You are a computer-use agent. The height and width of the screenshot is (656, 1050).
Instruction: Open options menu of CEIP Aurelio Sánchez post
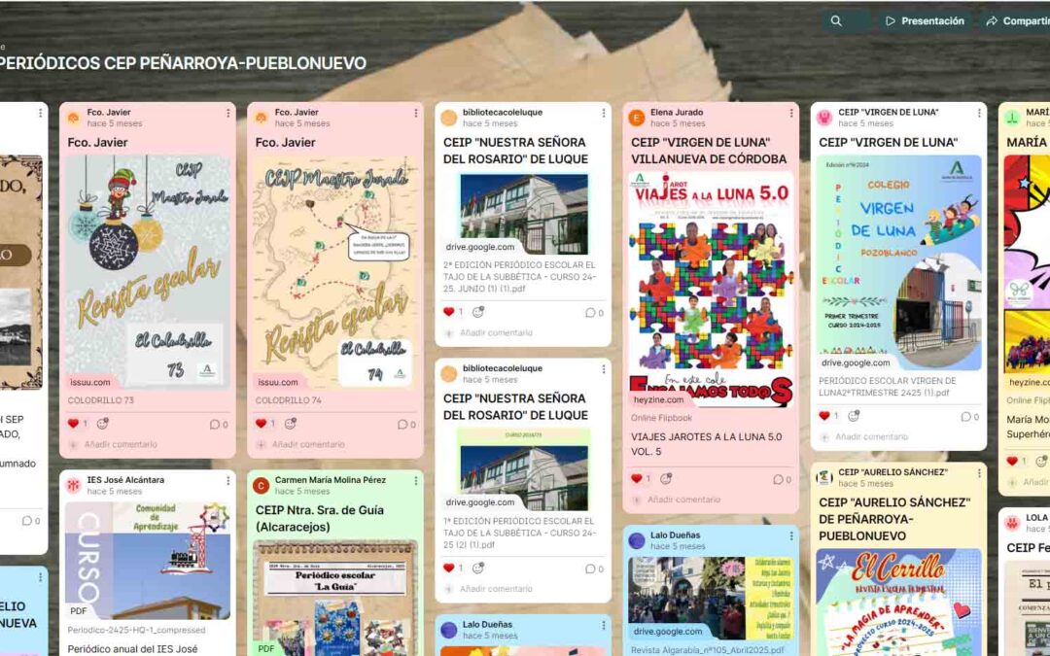point(979,473)
